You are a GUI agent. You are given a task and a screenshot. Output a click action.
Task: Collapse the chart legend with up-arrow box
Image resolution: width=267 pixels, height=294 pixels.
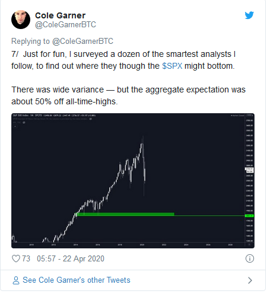pos(15,126)
